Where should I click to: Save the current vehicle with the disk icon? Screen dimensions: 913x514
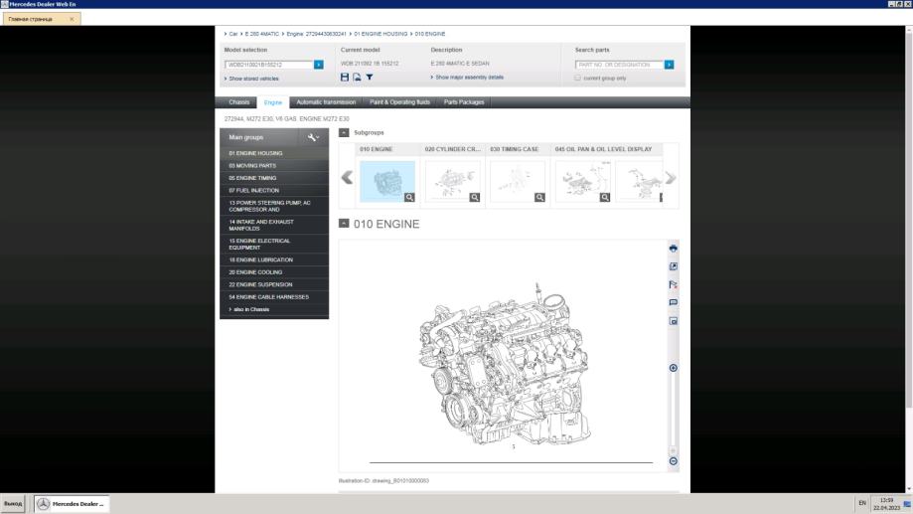click(345, 77)
